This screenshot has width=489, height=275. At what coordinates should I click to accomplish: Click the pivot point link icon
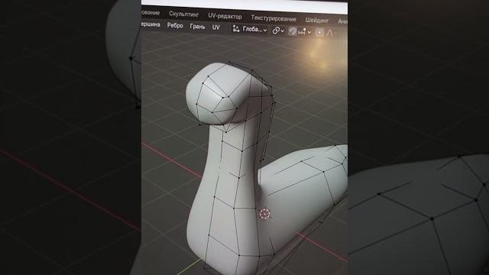(276, 31)
